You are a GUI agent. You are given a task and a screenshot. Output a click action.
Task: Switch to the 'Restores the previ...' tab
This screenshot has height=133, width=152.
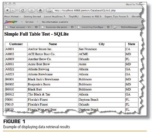click(57, 27)
